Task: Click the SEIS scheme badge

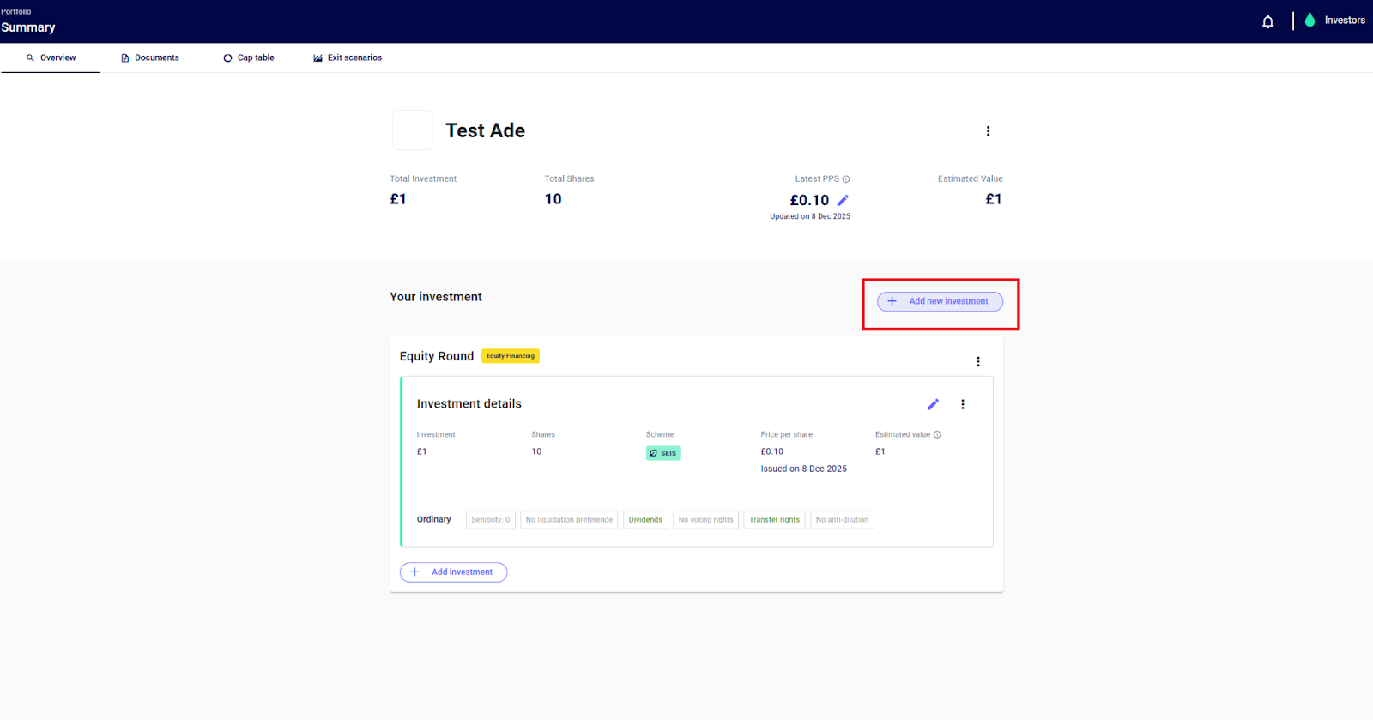Action: pos(663,453)
